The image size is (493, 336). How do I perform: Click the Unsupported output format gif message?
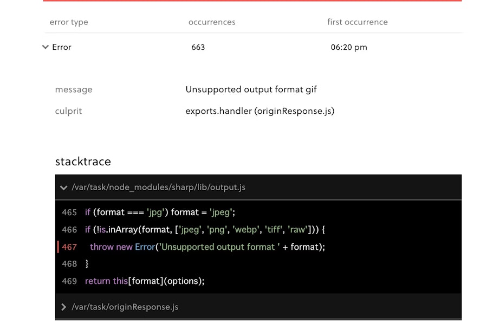[x=252, y=89]
